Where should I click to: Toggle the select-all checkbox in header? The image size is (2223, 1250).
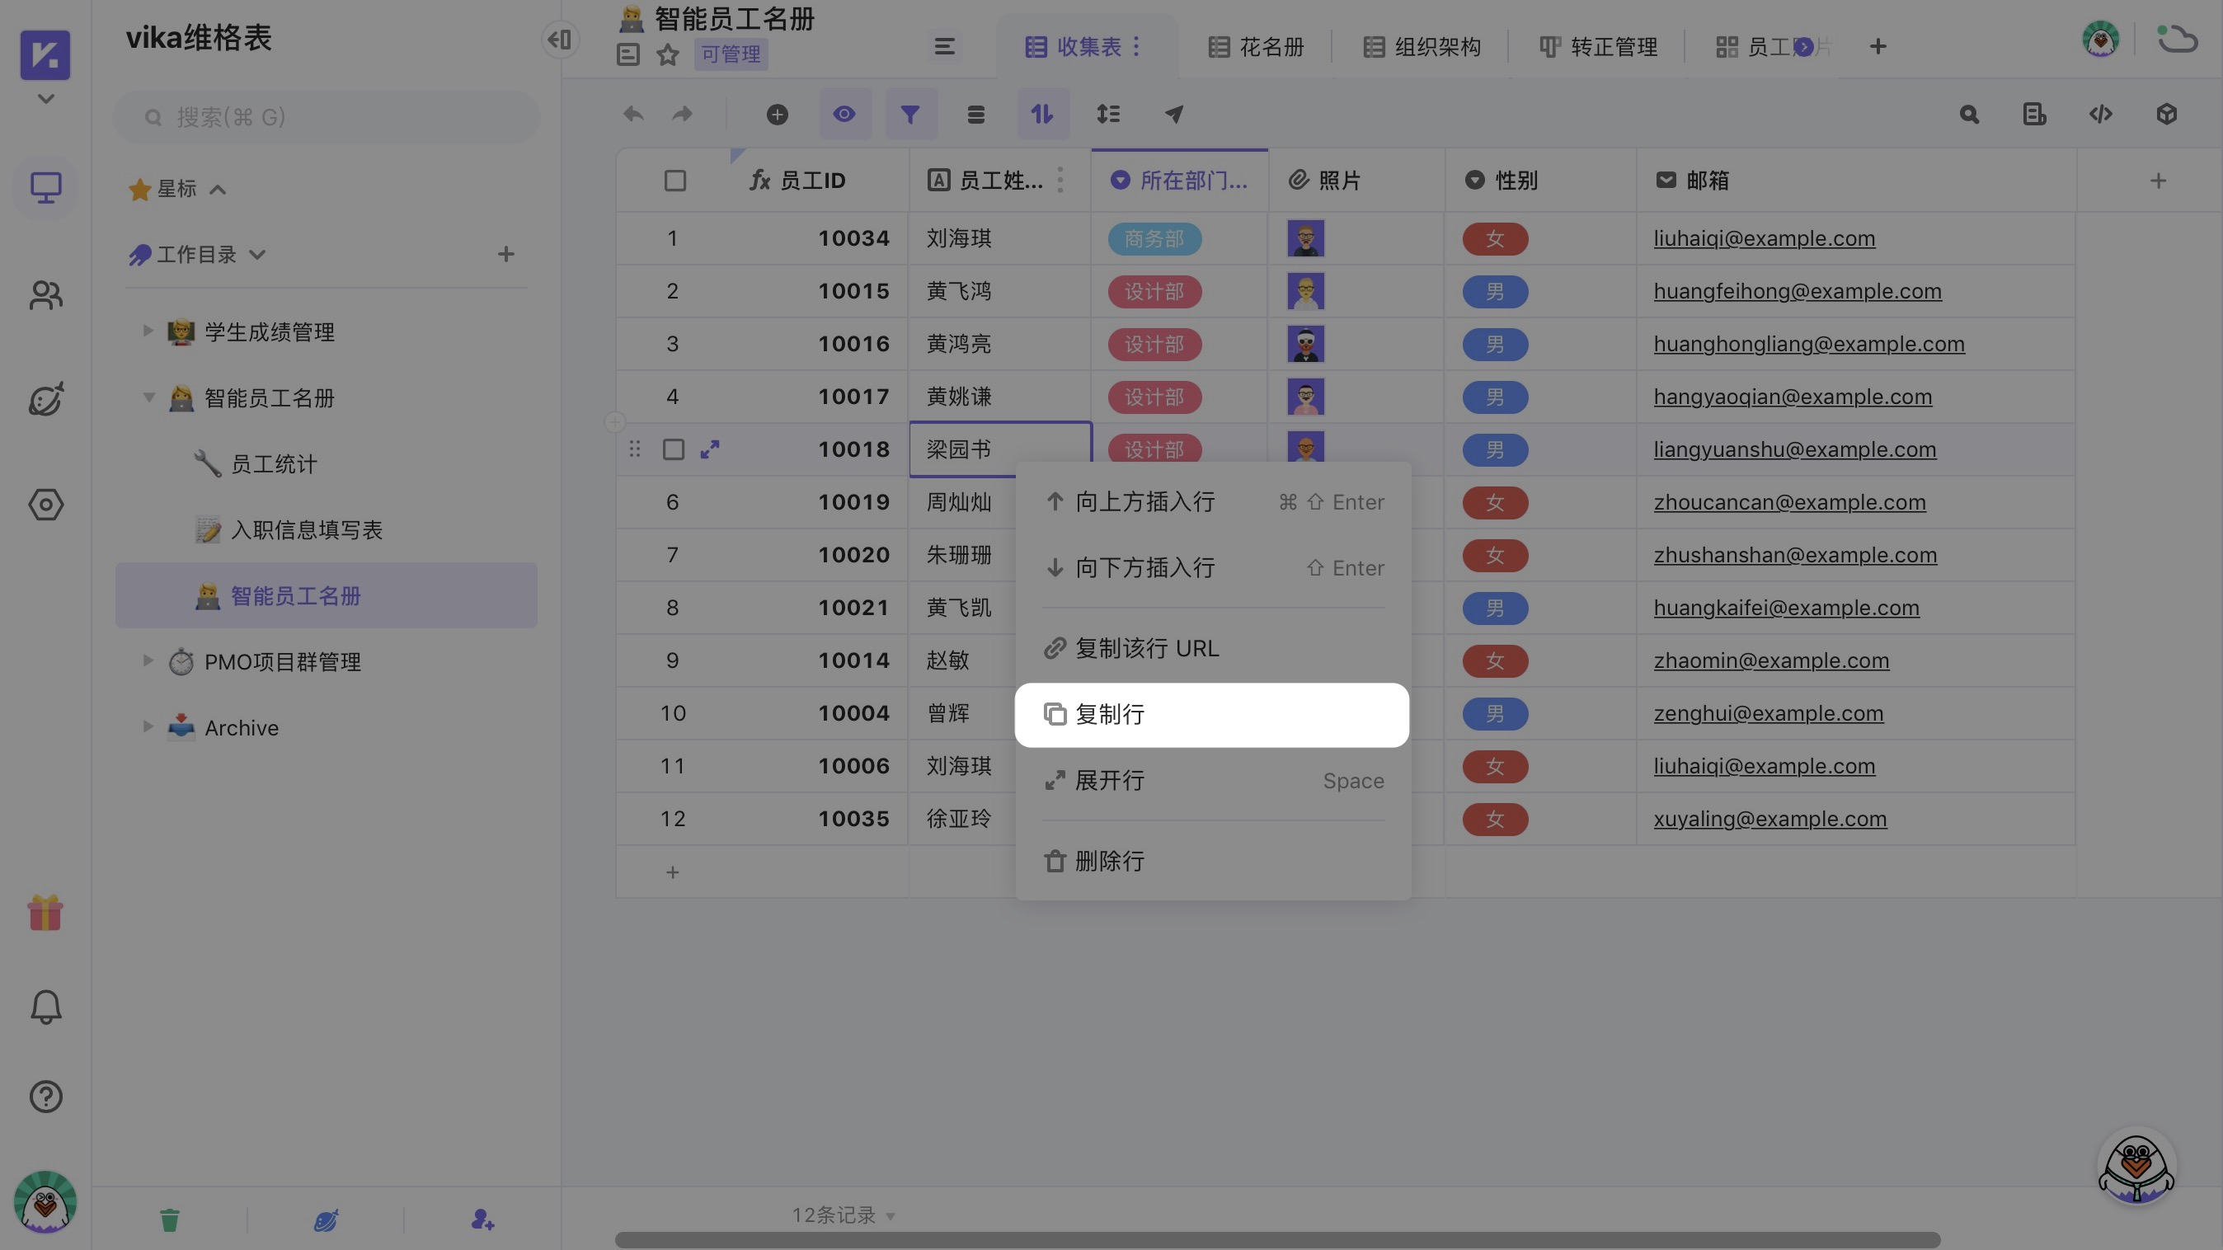[x=674, y=180]
